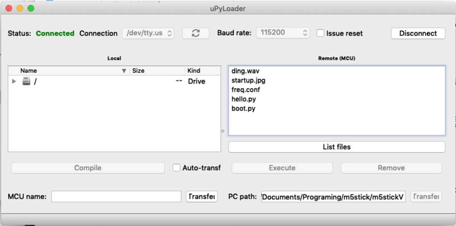Click Transfer button next to PC path
This screenshot has height=226, width=456.
(x=426, y=197)
